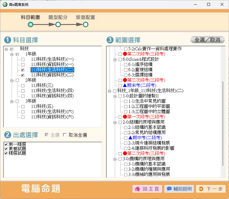Click the 題型配分 step circle
229x199 pixels.
pos(58,24)
